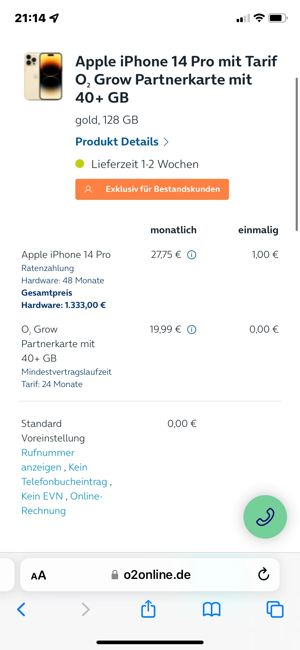Tap the Safari forward arrow

pyautogui.click(x=86, y=609)
